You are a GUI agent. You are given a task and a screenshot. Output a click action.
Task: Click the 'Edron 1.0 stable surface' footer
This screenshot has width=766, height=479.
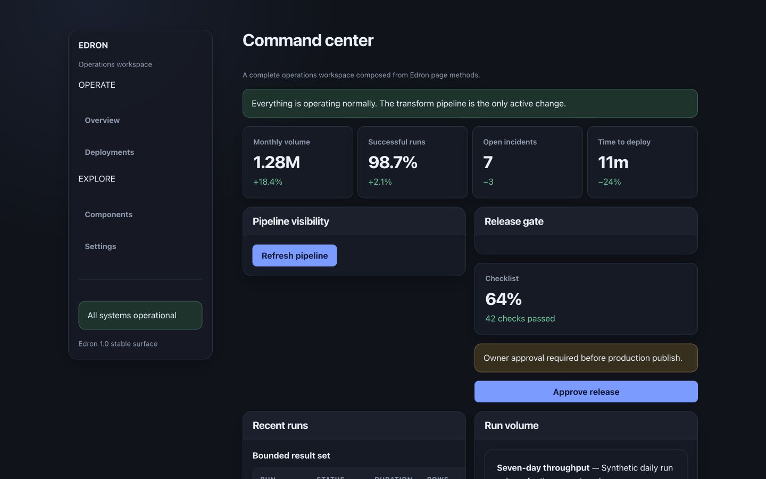118,344
